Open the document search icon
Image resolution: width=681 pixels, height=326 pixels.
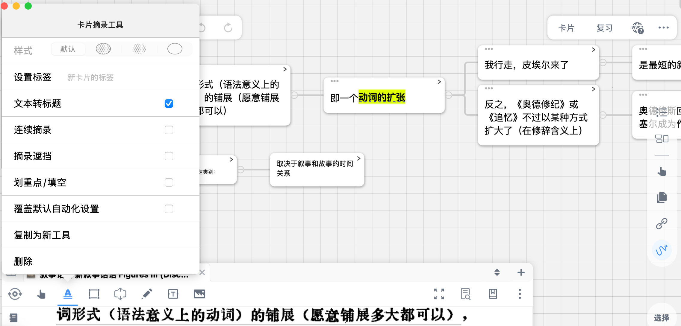pyautogui.click(x=466, y=294)
